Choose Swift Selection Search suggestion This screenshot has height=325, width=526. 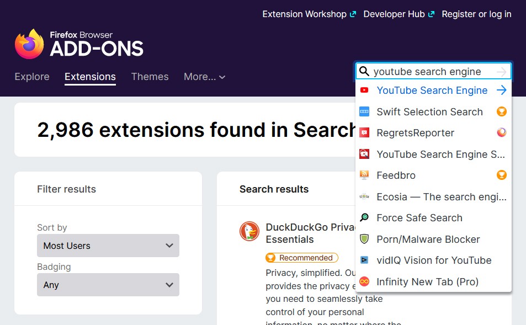point(433,111)
